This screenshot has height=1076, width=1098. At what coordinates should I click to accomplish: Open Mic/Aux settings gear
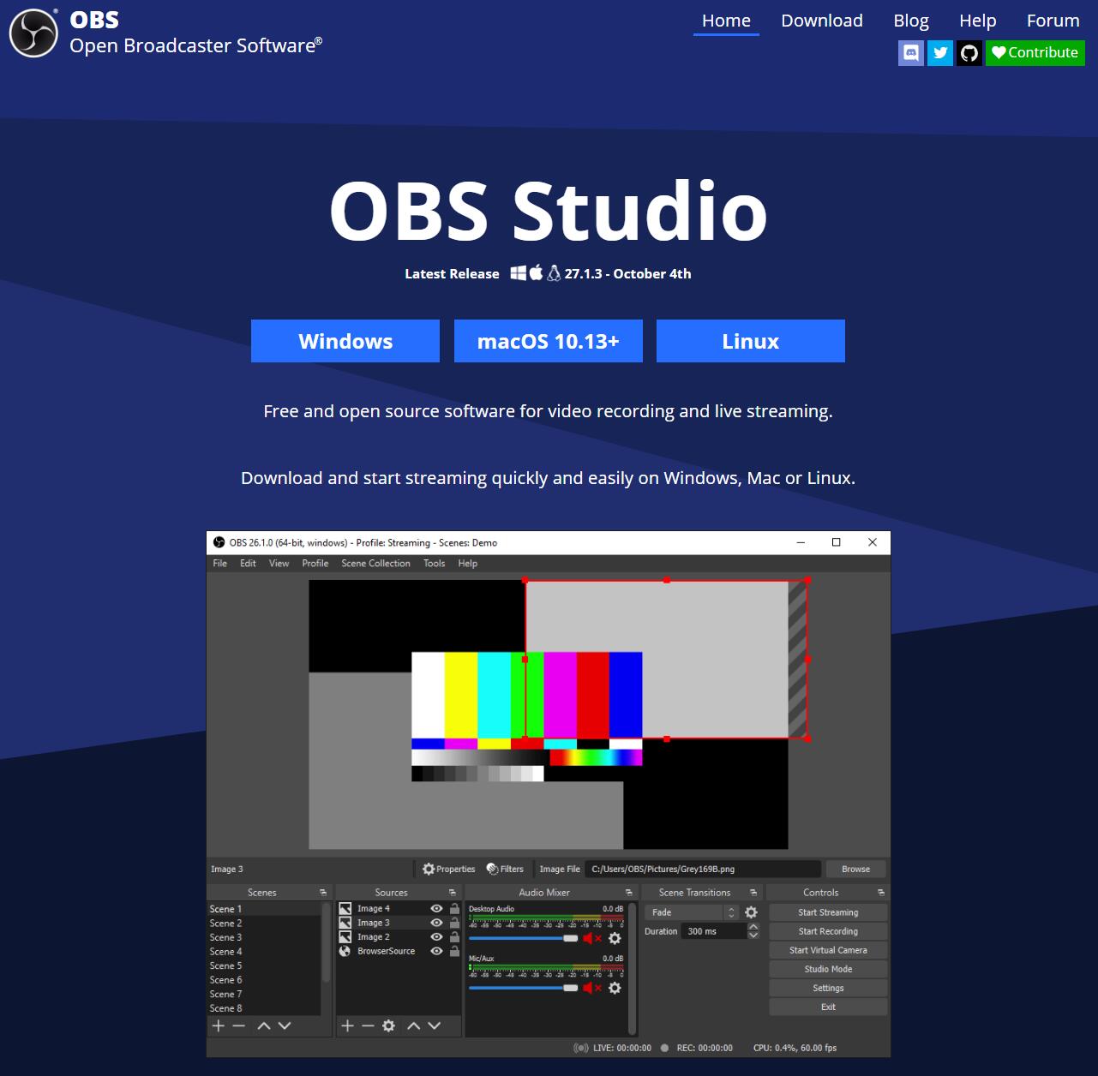tap(615, 989)
